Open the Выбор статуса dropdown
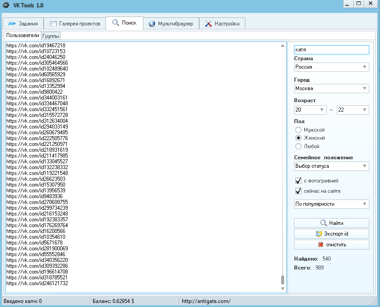The width and height of the screenshot is (380, 307). pos(331,166)
